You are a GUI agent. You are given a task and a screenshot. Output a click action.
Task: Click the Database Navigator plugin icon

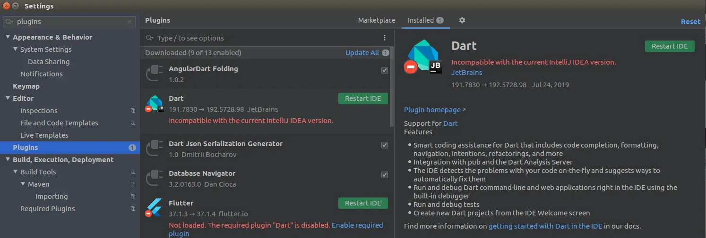point(154,178)
